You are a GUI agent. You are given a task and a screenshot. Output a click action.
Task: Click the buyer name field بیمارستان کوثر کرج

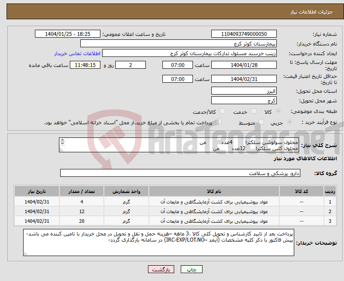pos(179,44)
